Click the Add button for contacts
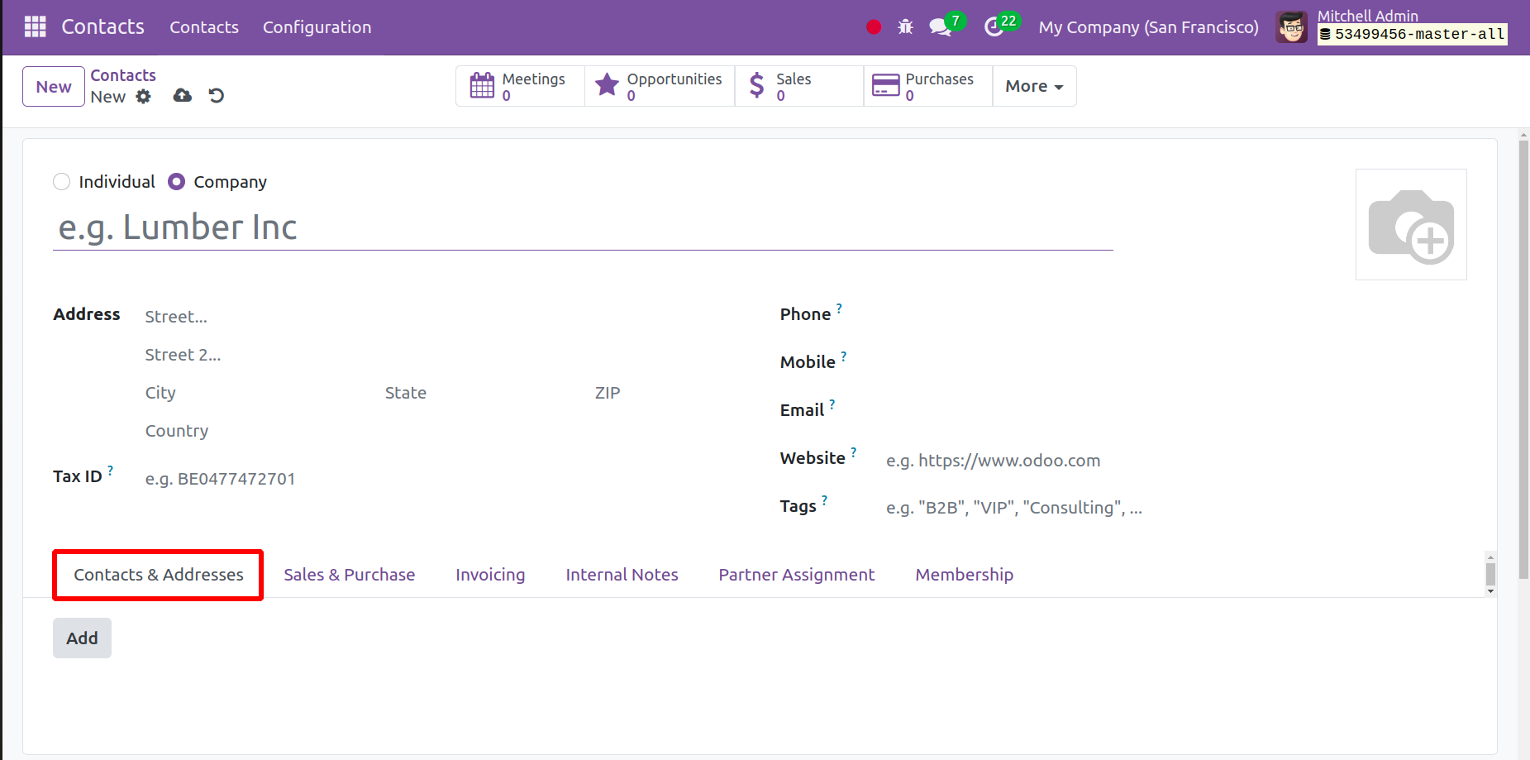Screen dimensions: 1530x760 point(82,638)
